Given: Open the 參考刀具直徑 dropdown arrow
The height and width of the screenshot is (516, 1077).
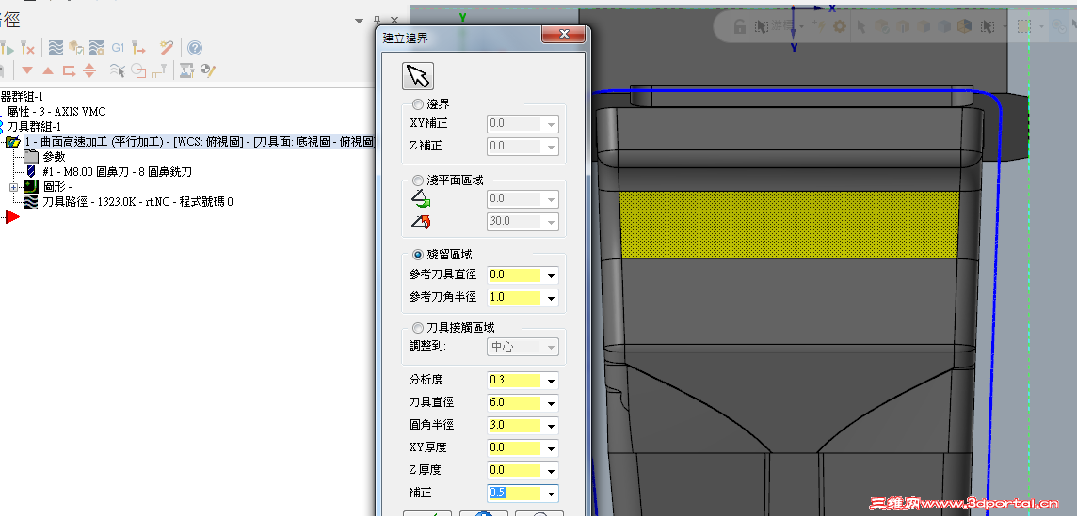Looking at the screenshot, I should 551,275.
